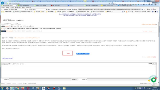Open the zoom 100% dropdown in status bar

157,85
